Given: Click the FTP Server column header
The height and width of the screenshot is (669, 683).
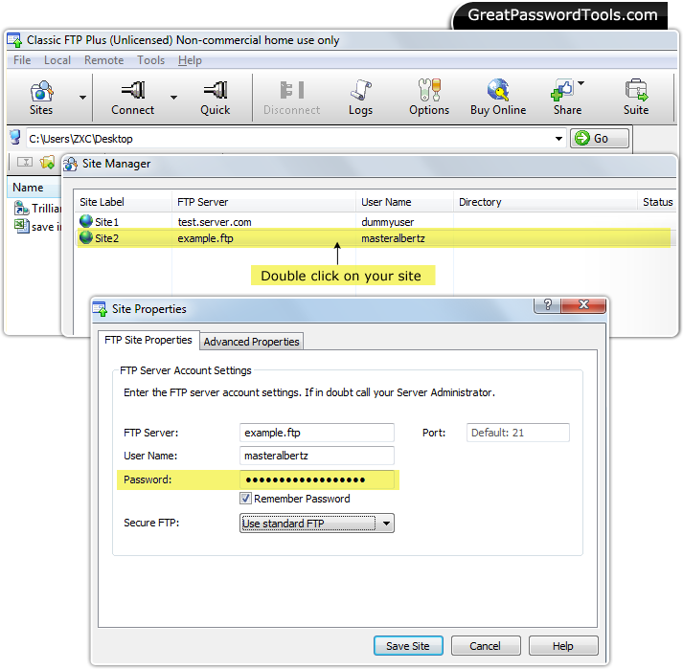Looking at the screenshot, I should coord(264,202).
